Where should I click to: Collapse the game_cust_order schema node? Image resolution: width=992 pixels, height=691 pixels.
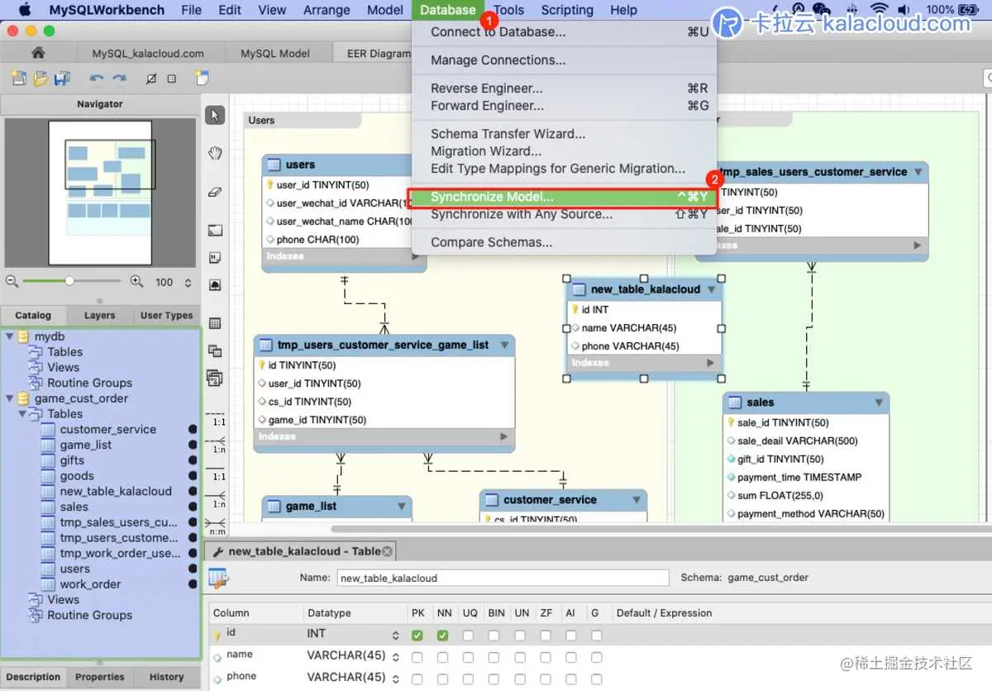click(9, 398)
